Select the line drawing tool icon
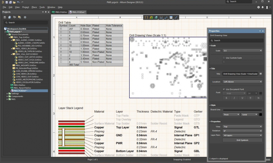 [x=176, y=17]
